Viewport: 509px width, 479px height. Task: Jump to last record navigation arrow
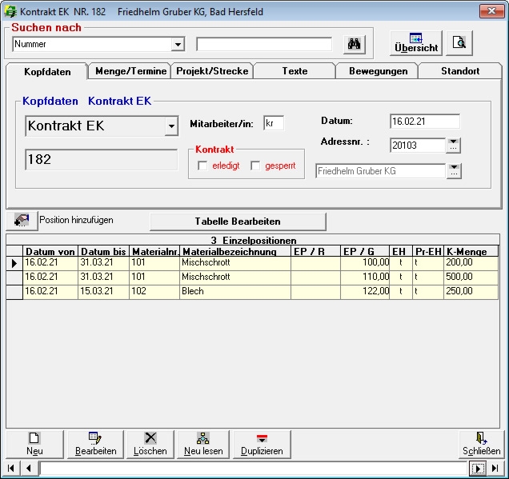(x=495, y=468)
